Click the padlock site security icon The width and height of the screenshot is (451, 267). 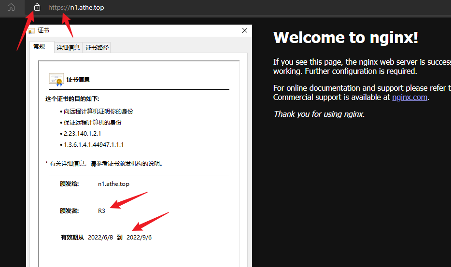[37, 7]
